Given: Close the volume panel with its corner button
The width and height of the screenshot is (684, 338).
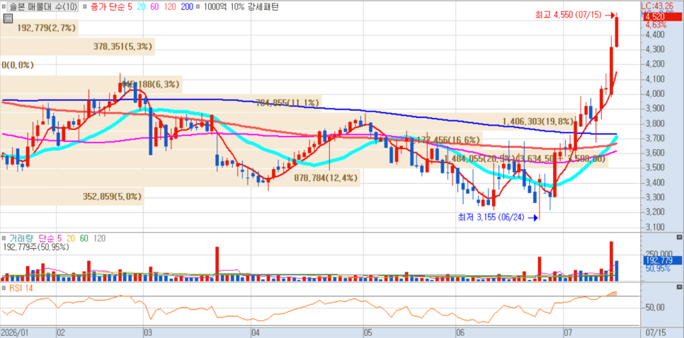Looking at the screenshot, I should (679, 237).
